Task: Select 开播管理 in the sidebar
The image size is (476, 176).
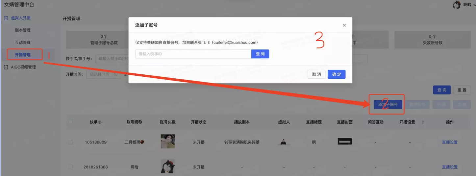Action: point(23,55)
